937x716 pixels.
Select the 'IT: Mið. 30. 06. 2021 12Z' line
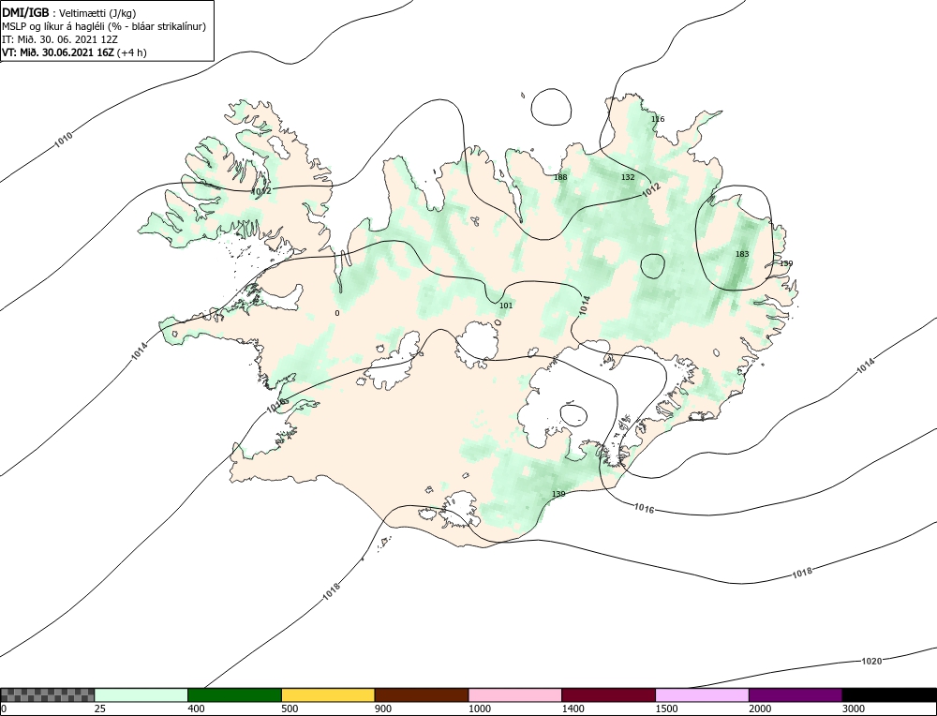click(60, 39)
